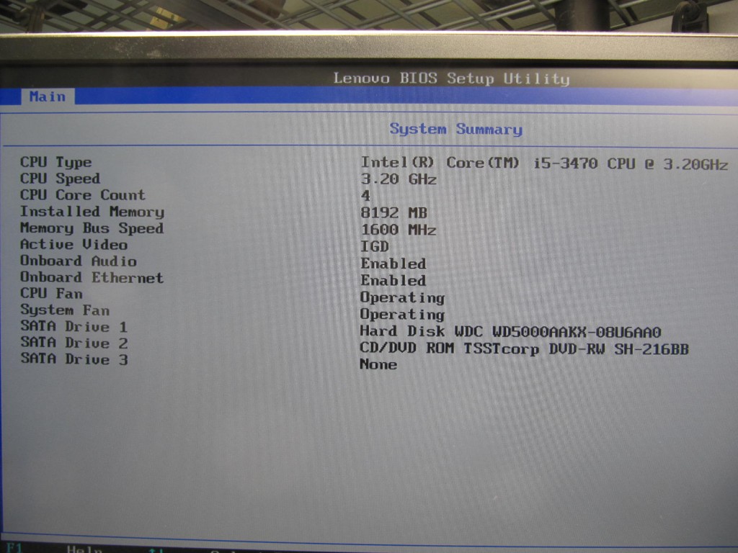Click the System Summary heading
Screen dimensions: 738x553
[x=455, y=130]
